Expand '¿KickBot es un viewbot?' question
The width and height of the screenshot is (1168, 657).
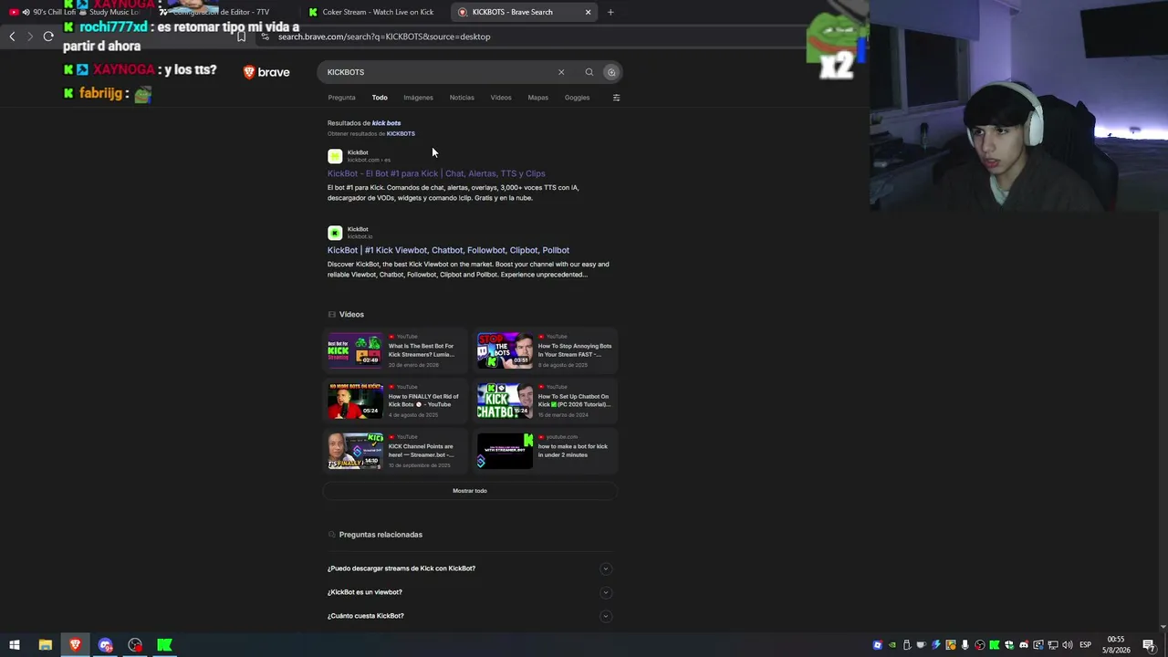[x=470, y=592]
